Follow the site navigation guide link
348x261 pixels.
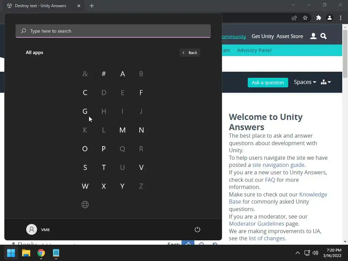click(x=278, y=165)
